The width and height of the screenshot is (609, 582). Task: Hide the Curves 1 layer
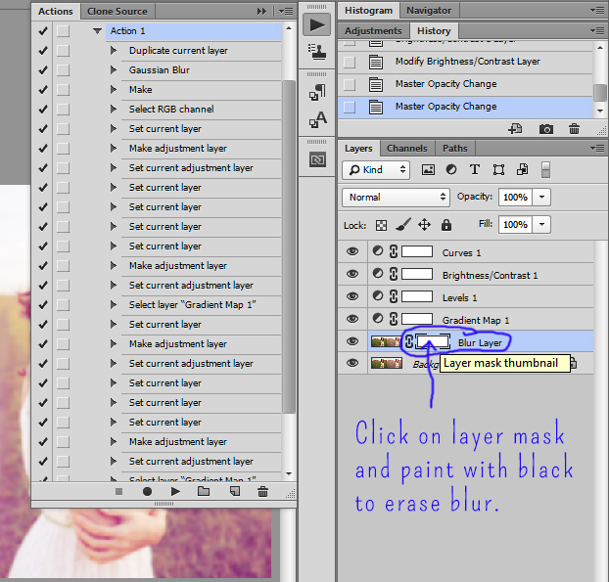pos(352,252)
